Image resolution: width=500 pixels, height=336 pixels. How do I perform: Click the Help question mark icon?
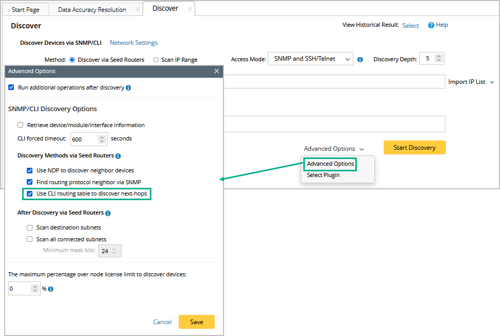(x=432, y=25)
